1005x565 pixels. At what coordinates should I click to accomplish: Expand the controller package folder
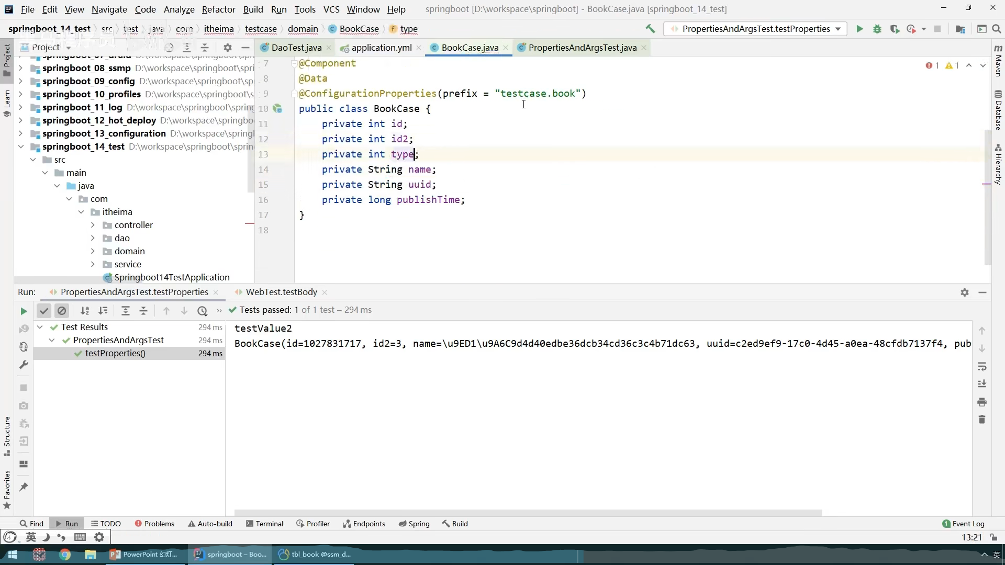click(93, 225)
